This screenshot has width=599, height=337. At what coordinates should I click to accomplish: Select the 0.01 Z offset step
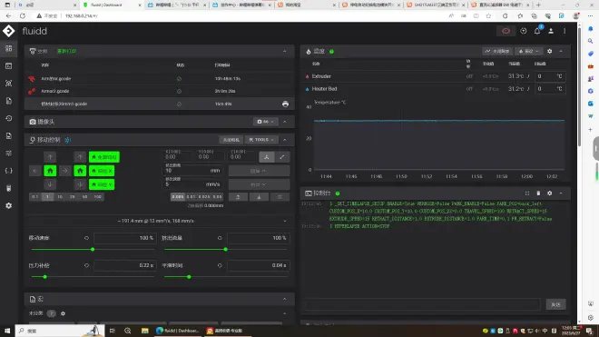tap(191, 196)
